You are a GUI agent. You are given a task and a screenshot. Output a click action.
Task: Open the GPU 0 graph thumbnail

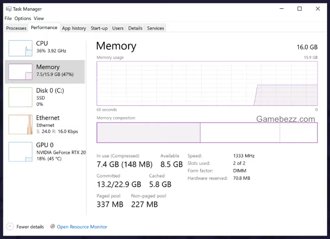tap(21, 152)
